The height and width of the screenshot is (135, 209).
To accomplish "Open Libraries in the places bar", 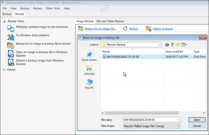I will 89,70.
